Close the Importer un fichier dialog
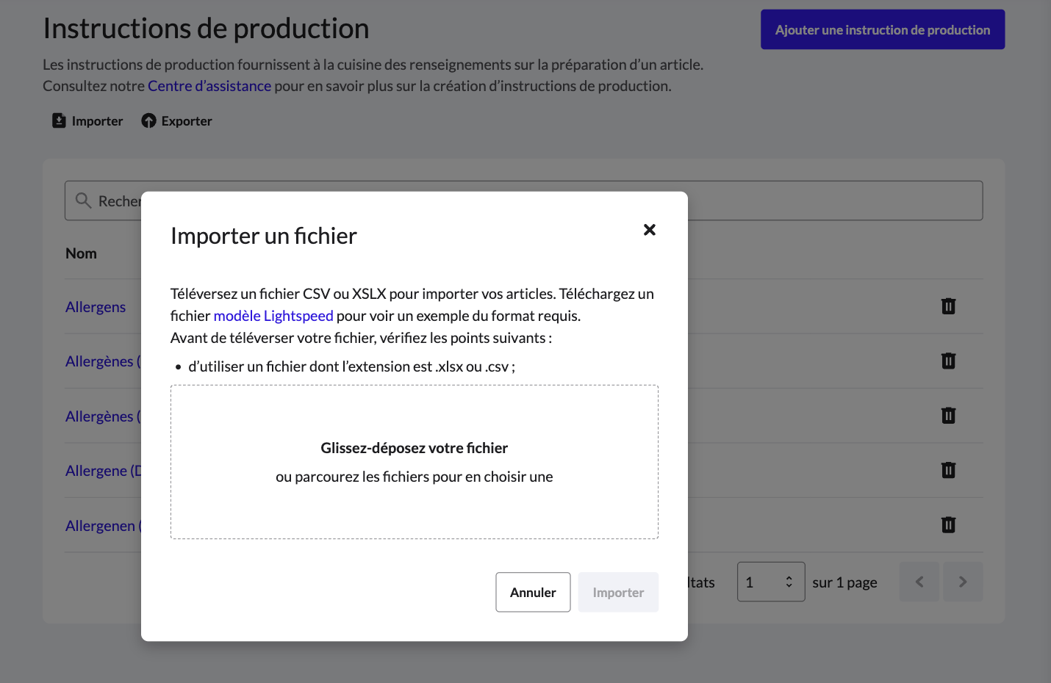1051x683 pixels. (650, 230)
